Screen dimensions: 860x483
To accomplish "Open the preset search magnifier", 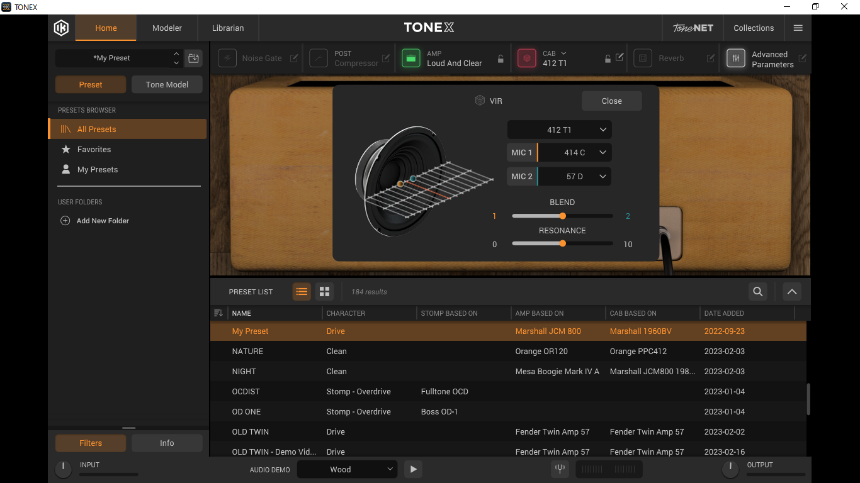I will (x=758, y=292).
